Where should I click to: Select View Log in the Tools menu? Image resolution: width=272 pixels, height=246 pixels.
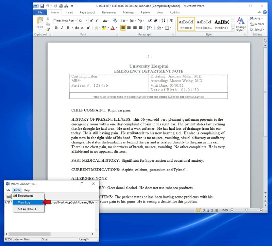[x=24, y=203]
